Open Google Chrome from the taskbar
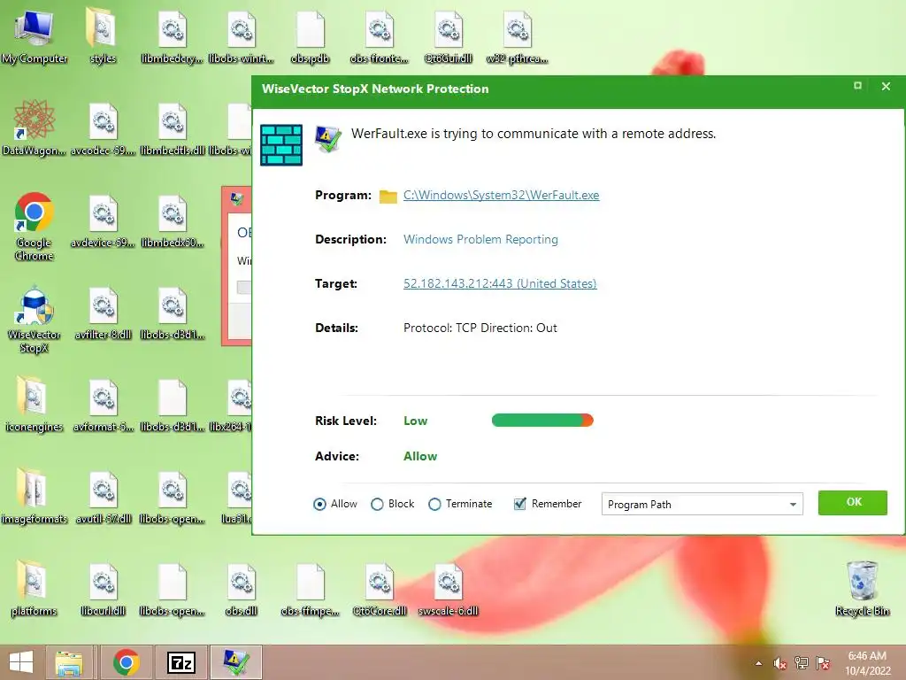Screen dimensions: 906x680 click(x=127, y=662)
